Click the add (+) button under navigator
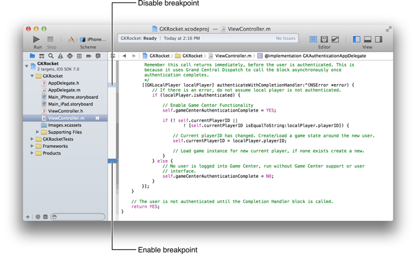The width and height of the screenshot is (416, 254). click(x=28, y=217)
